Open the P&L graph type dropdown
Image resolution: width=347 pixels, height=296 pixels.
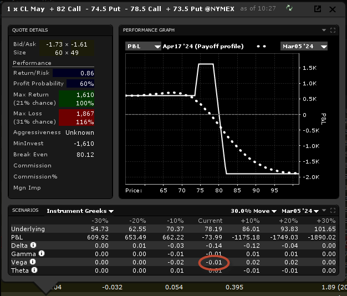pos(141,46)
